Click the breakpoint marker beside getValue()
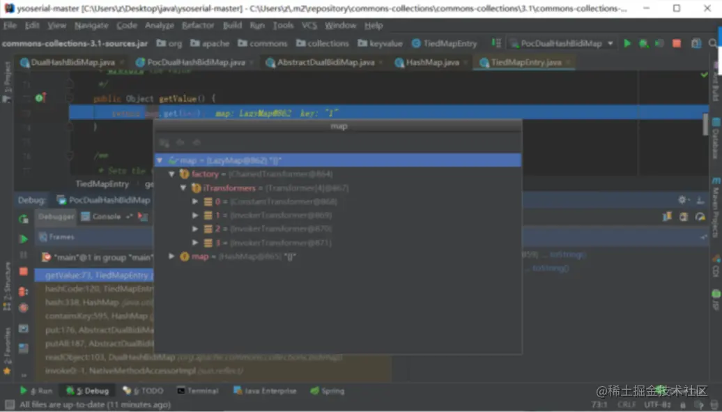 (x=40, y=98)
